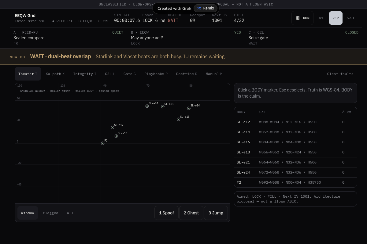Click the HEALTH WAIT status value
Screen dimensions: 367x244
[173, 20]
